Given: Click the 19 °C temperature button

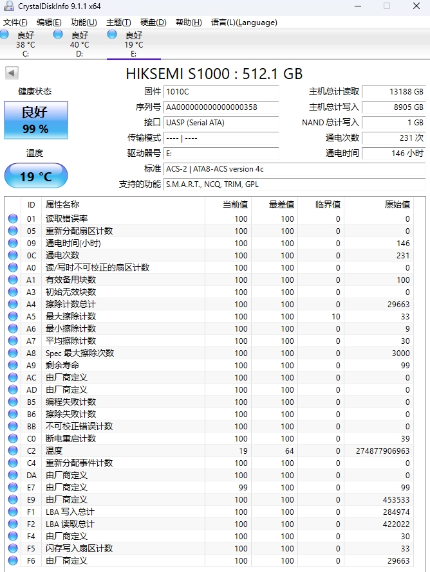Looking at the screenshot, I should coord(36,176).
